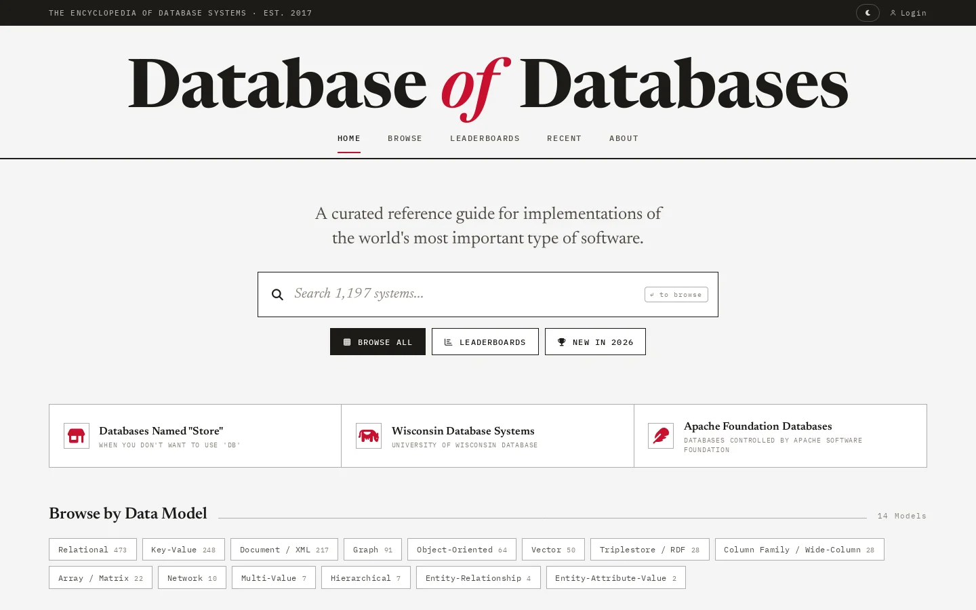Viewport: 976px width, 610px height.
Task: Open the Apache Foundation Databases collection
Action: coord(781,436)
